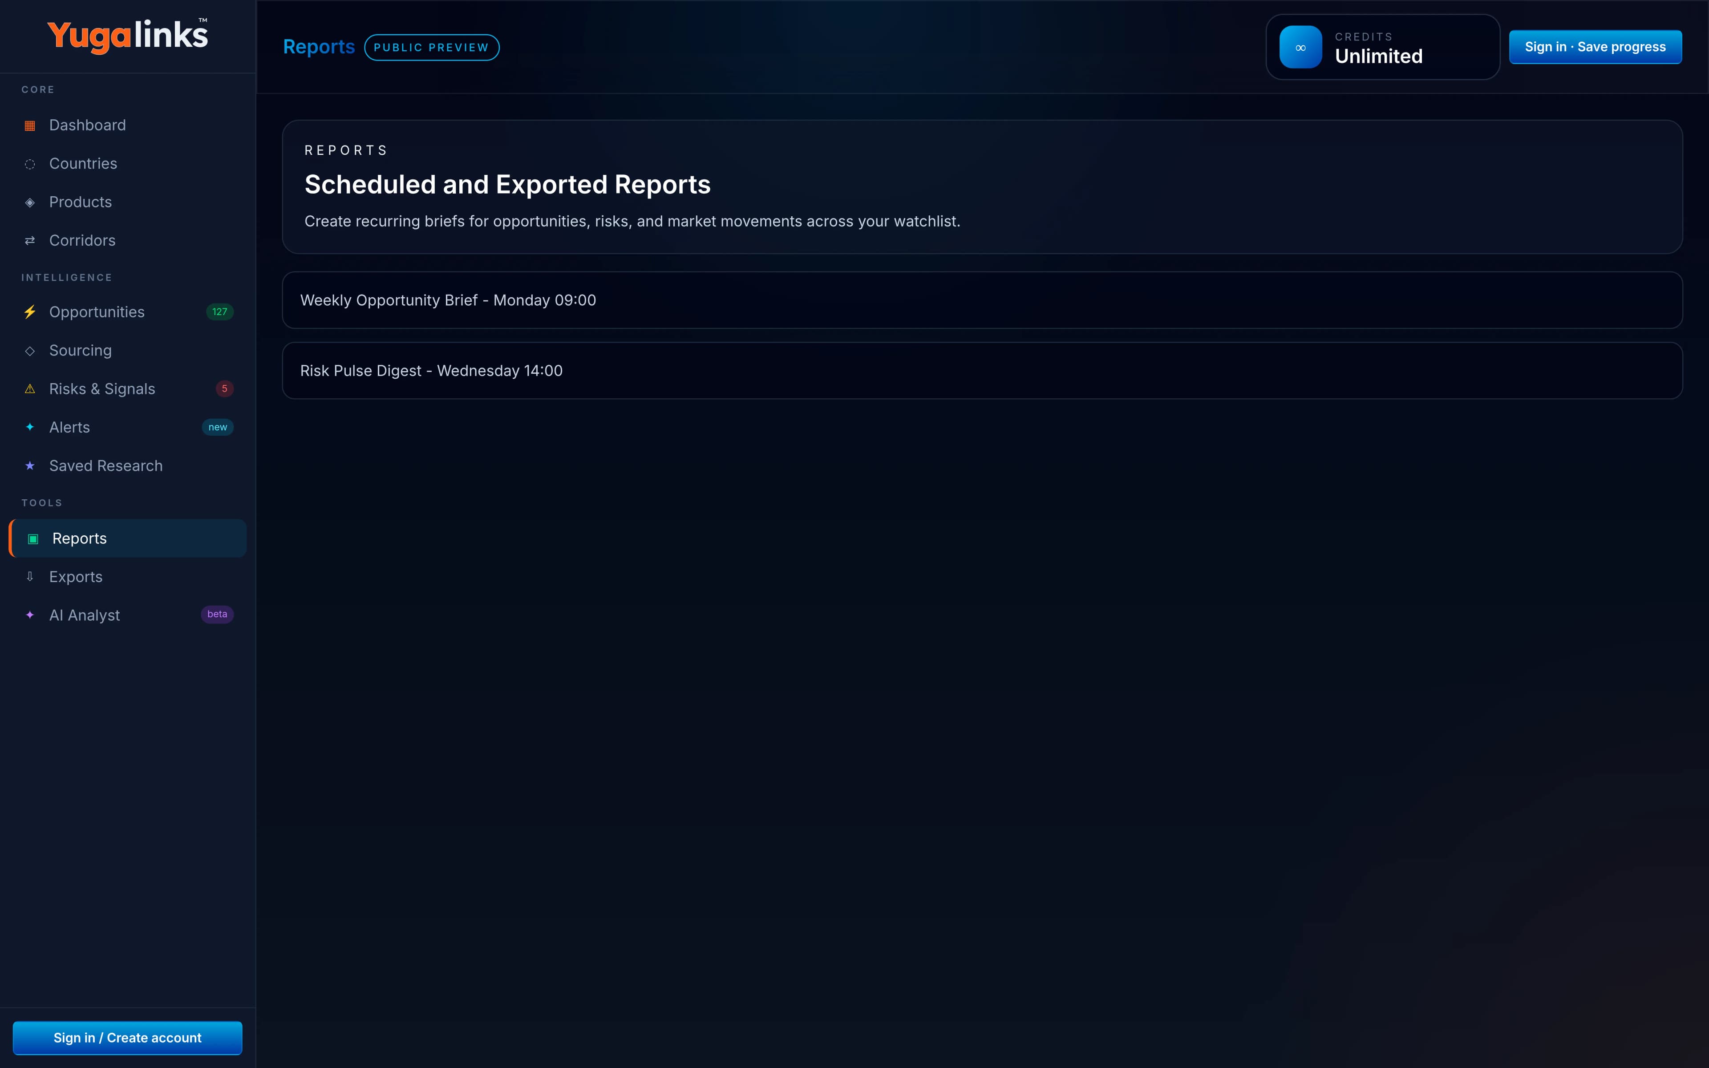Click the Create recurring briefs description text

pos(632,222)
